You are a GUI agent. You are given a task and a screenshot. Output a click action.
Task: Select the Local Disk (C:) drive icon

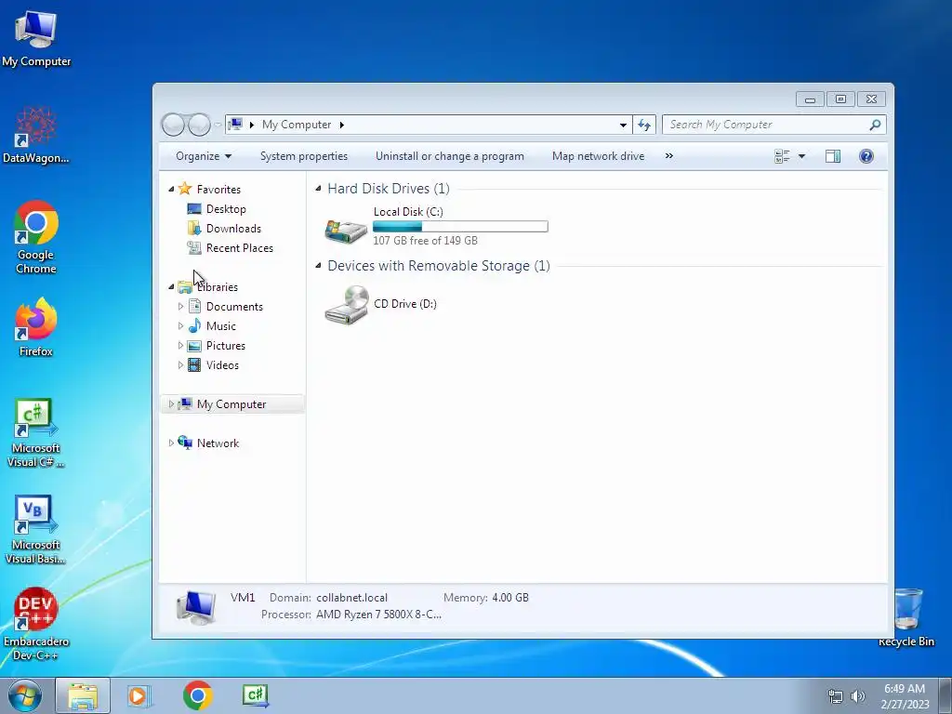click(x=346, y=231)
